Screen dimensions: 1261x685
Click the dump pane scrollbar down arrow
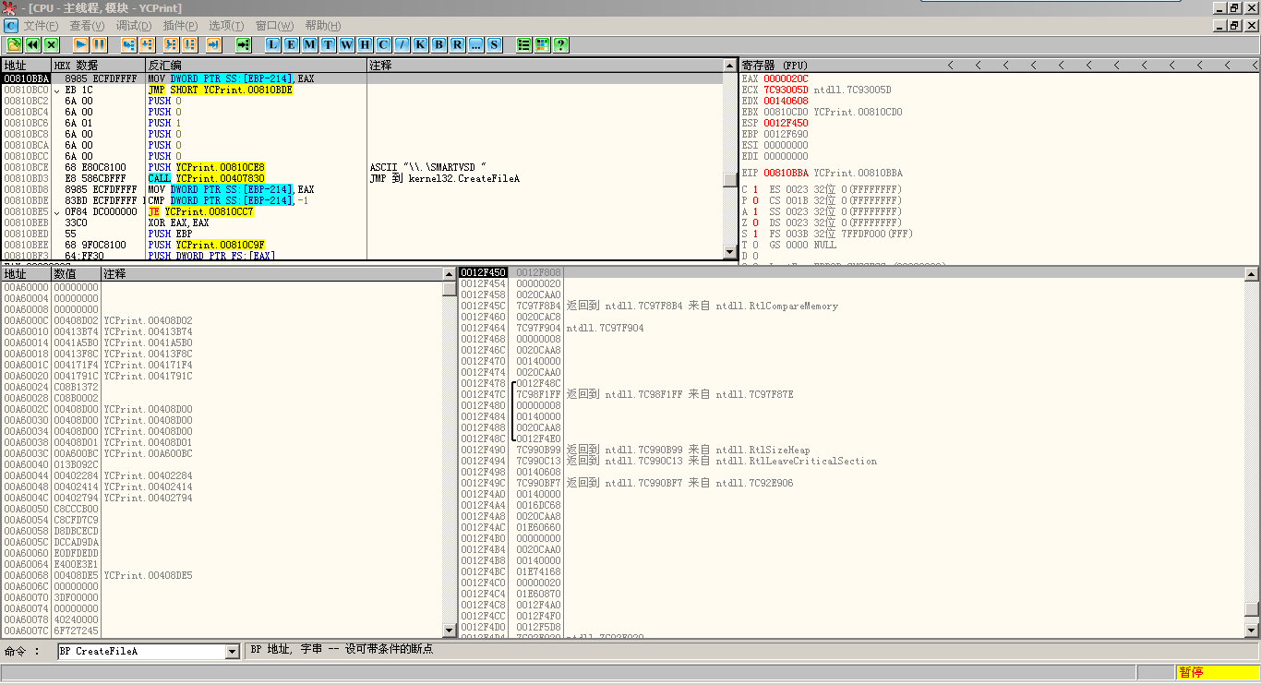click(x=450, y=631)
